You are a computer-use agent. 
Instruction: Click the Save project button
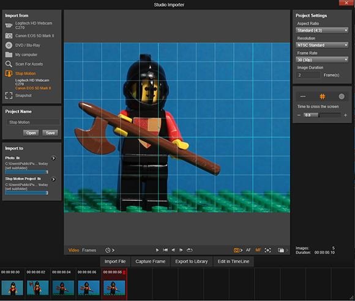(50, 132)
